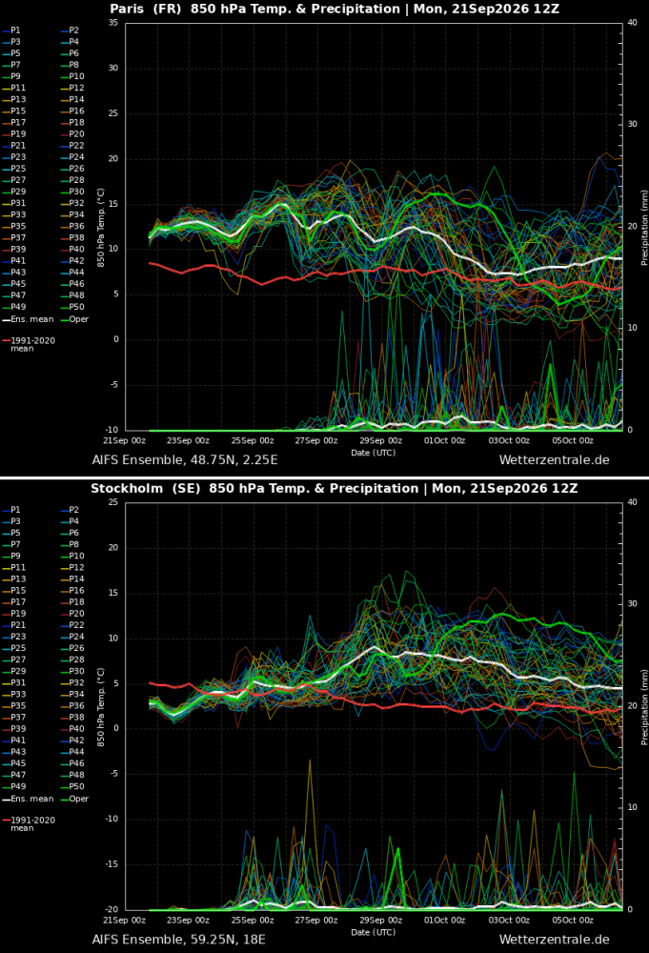Screen dimensions: 649x953
Task: Click temperature axis value -20 in Stockholm chart
Action: (112, 910)
